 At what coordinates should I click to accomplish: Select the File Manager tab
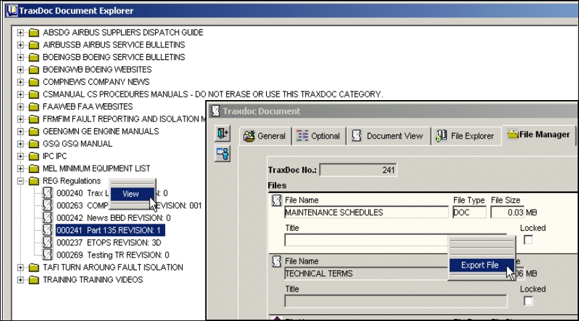tap(538, 135)
